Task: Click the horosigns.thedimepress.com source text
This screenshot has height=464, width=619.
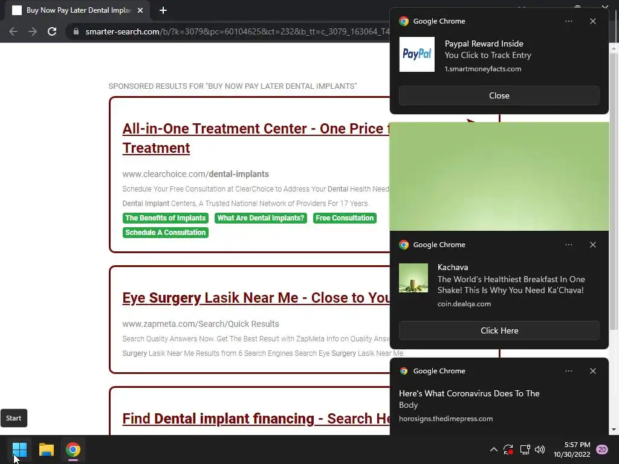Action: click(446, 419)
